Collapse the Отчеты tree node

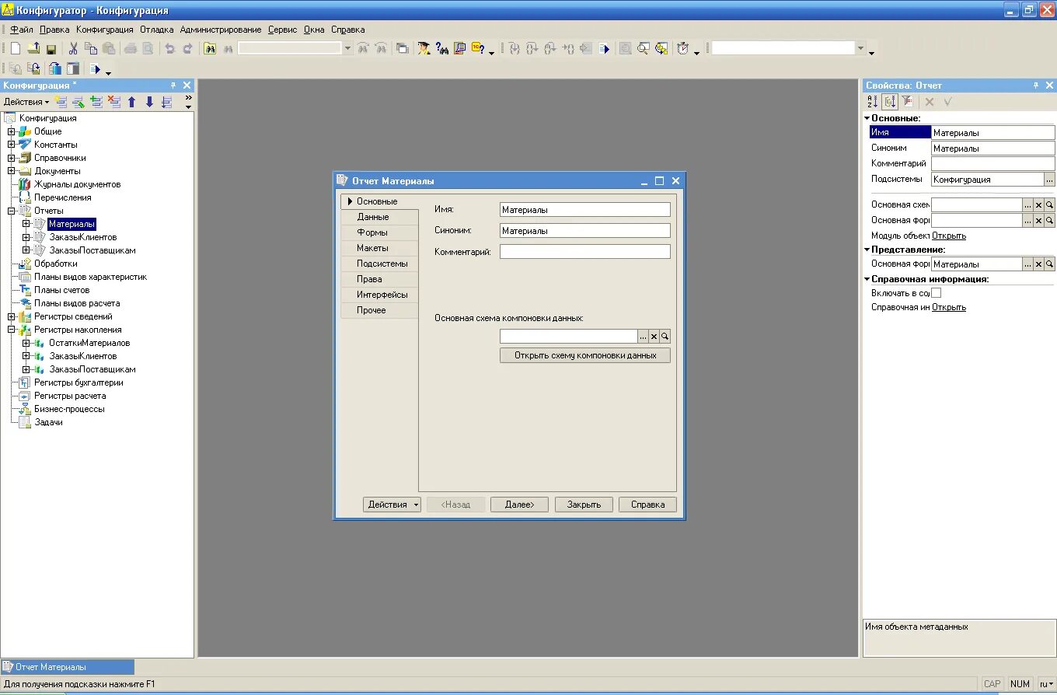click(12, 211)
